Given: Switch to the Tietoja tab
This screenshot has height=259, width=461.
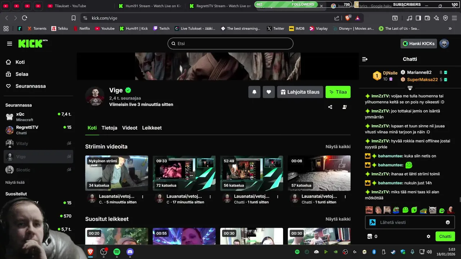Looking at the screenshot, I should point(109,128).
